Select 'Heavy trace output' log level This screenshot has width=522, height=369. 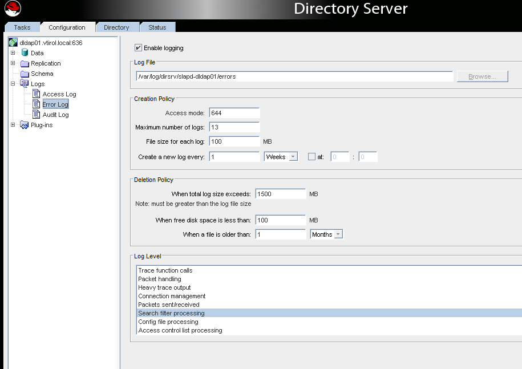pos(329,287)
